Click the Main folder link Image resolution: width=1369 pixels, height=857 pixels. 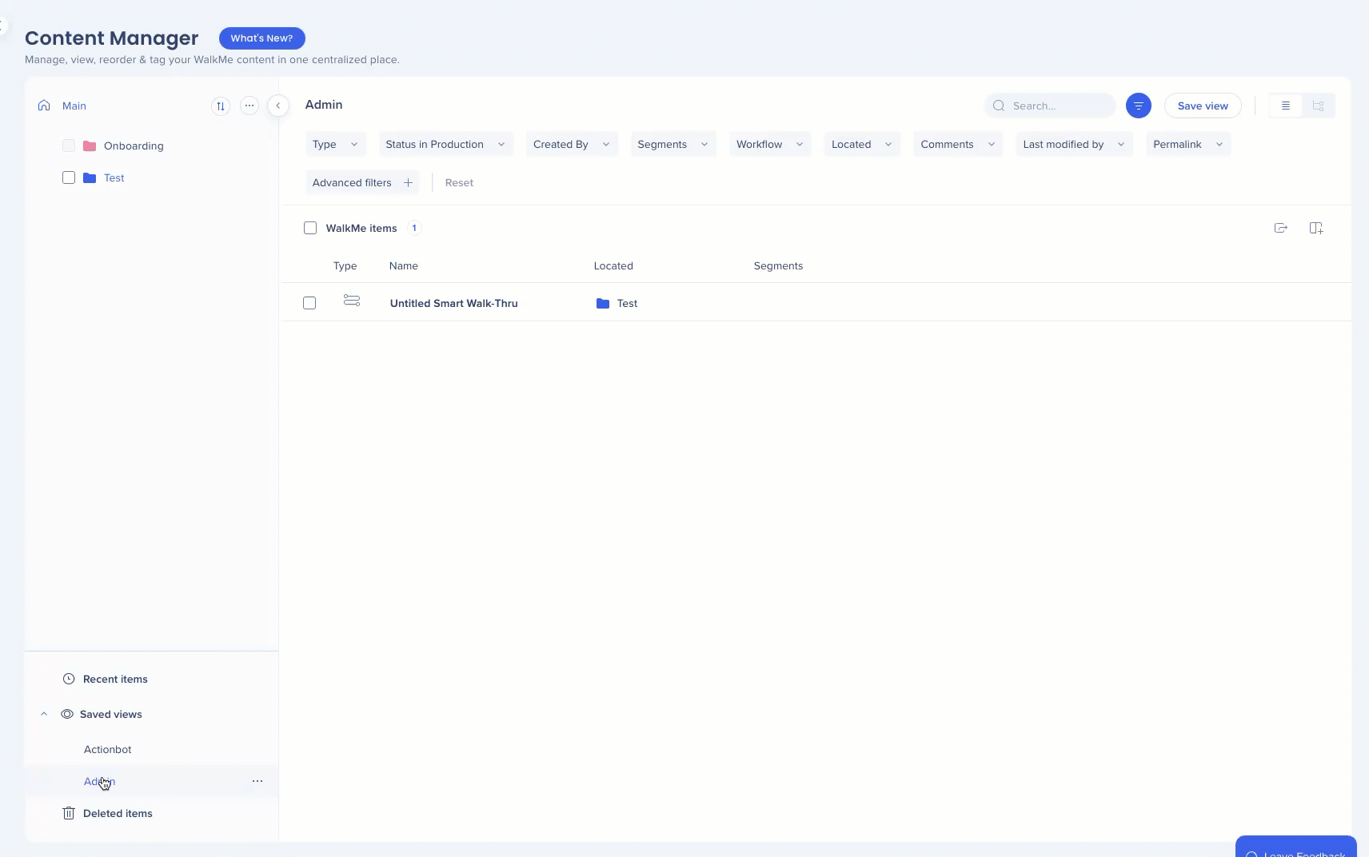tap(74, 106)
